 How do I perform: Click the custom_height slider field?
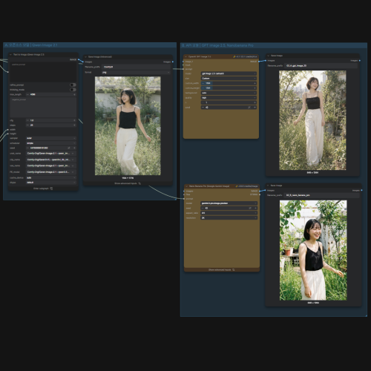pyautogui.click(x=229, y=88)
